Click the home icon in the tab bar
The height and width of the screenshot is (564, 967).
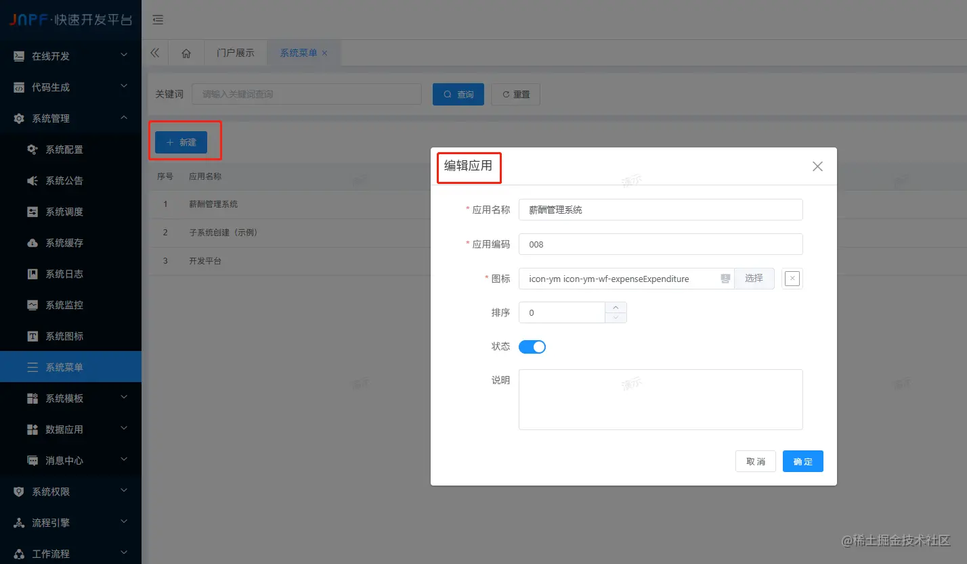[x=186, y=52]
